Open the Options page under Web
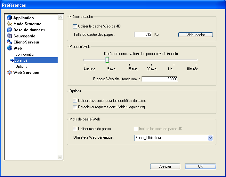The width and height of the screenshot is (226, 177). 21,66
